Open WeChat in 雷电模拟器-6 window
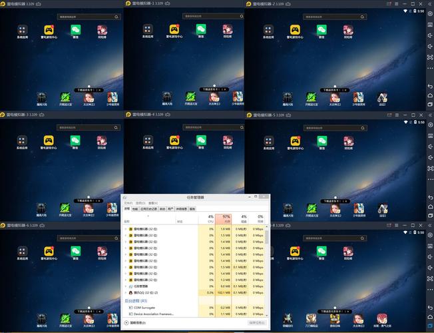 tap(76, 251)
